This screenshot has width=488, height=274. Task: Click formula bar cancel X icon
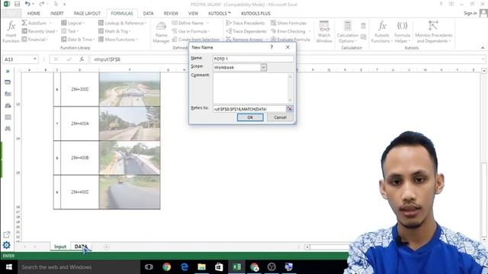coord(56,59)
